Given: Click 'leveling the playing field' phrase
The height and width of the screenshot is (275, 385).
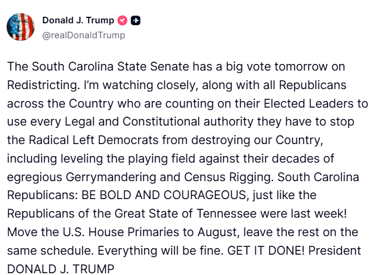Looking at the screenshot, I should (x=127, y=158).
